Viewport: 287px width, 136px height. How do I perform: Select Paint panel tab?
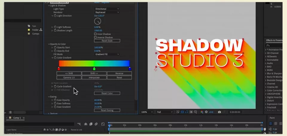[x=272, y=118]
